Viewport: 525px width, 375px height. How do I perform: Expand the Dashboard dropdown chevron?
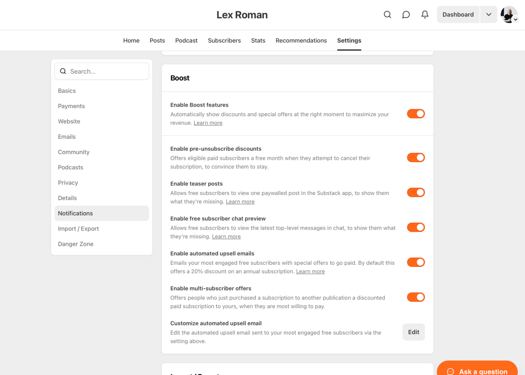click(488, 15)
